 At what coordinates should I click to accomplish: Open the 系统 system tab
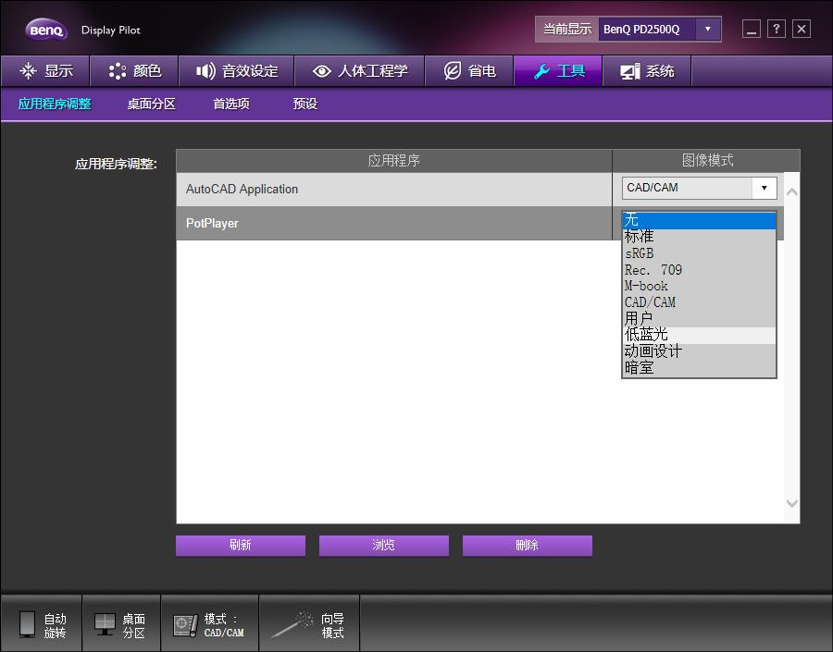[647, 70]
